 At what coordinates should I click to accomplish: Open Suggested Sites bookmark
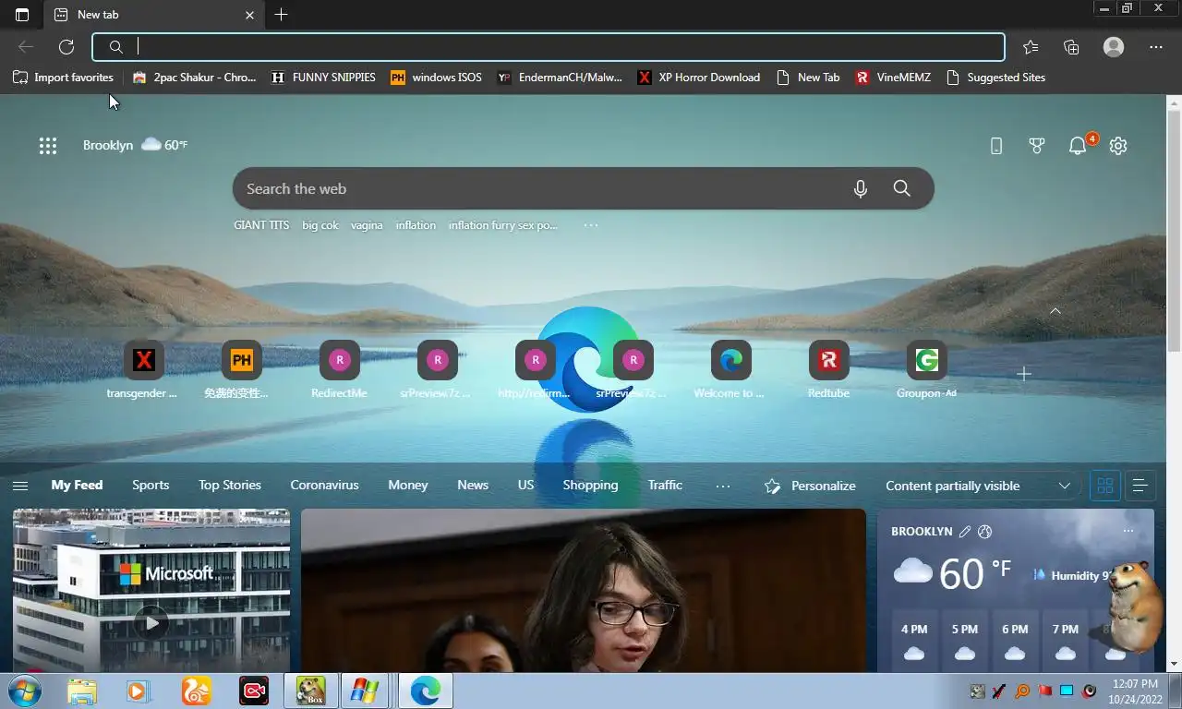tap(995, 78)
